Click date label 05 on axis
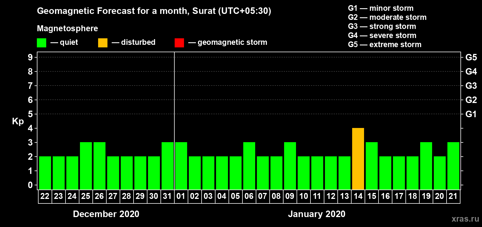482x227 pixels. pos(235,196)
